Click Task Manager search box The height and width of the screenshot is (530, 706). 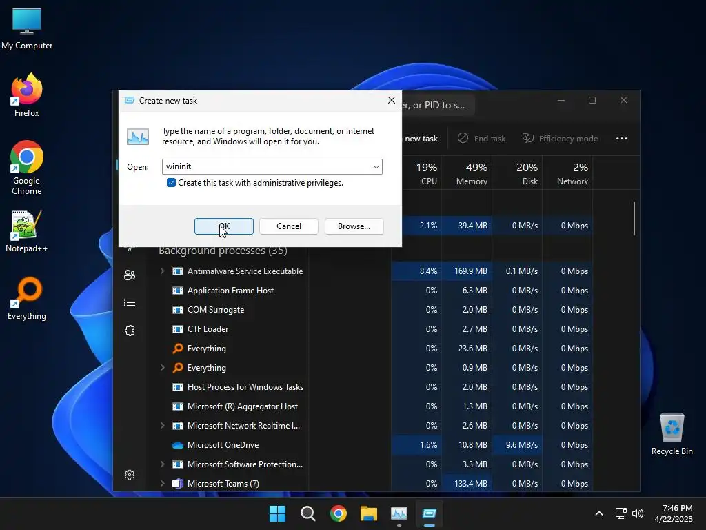coord(438,105)
